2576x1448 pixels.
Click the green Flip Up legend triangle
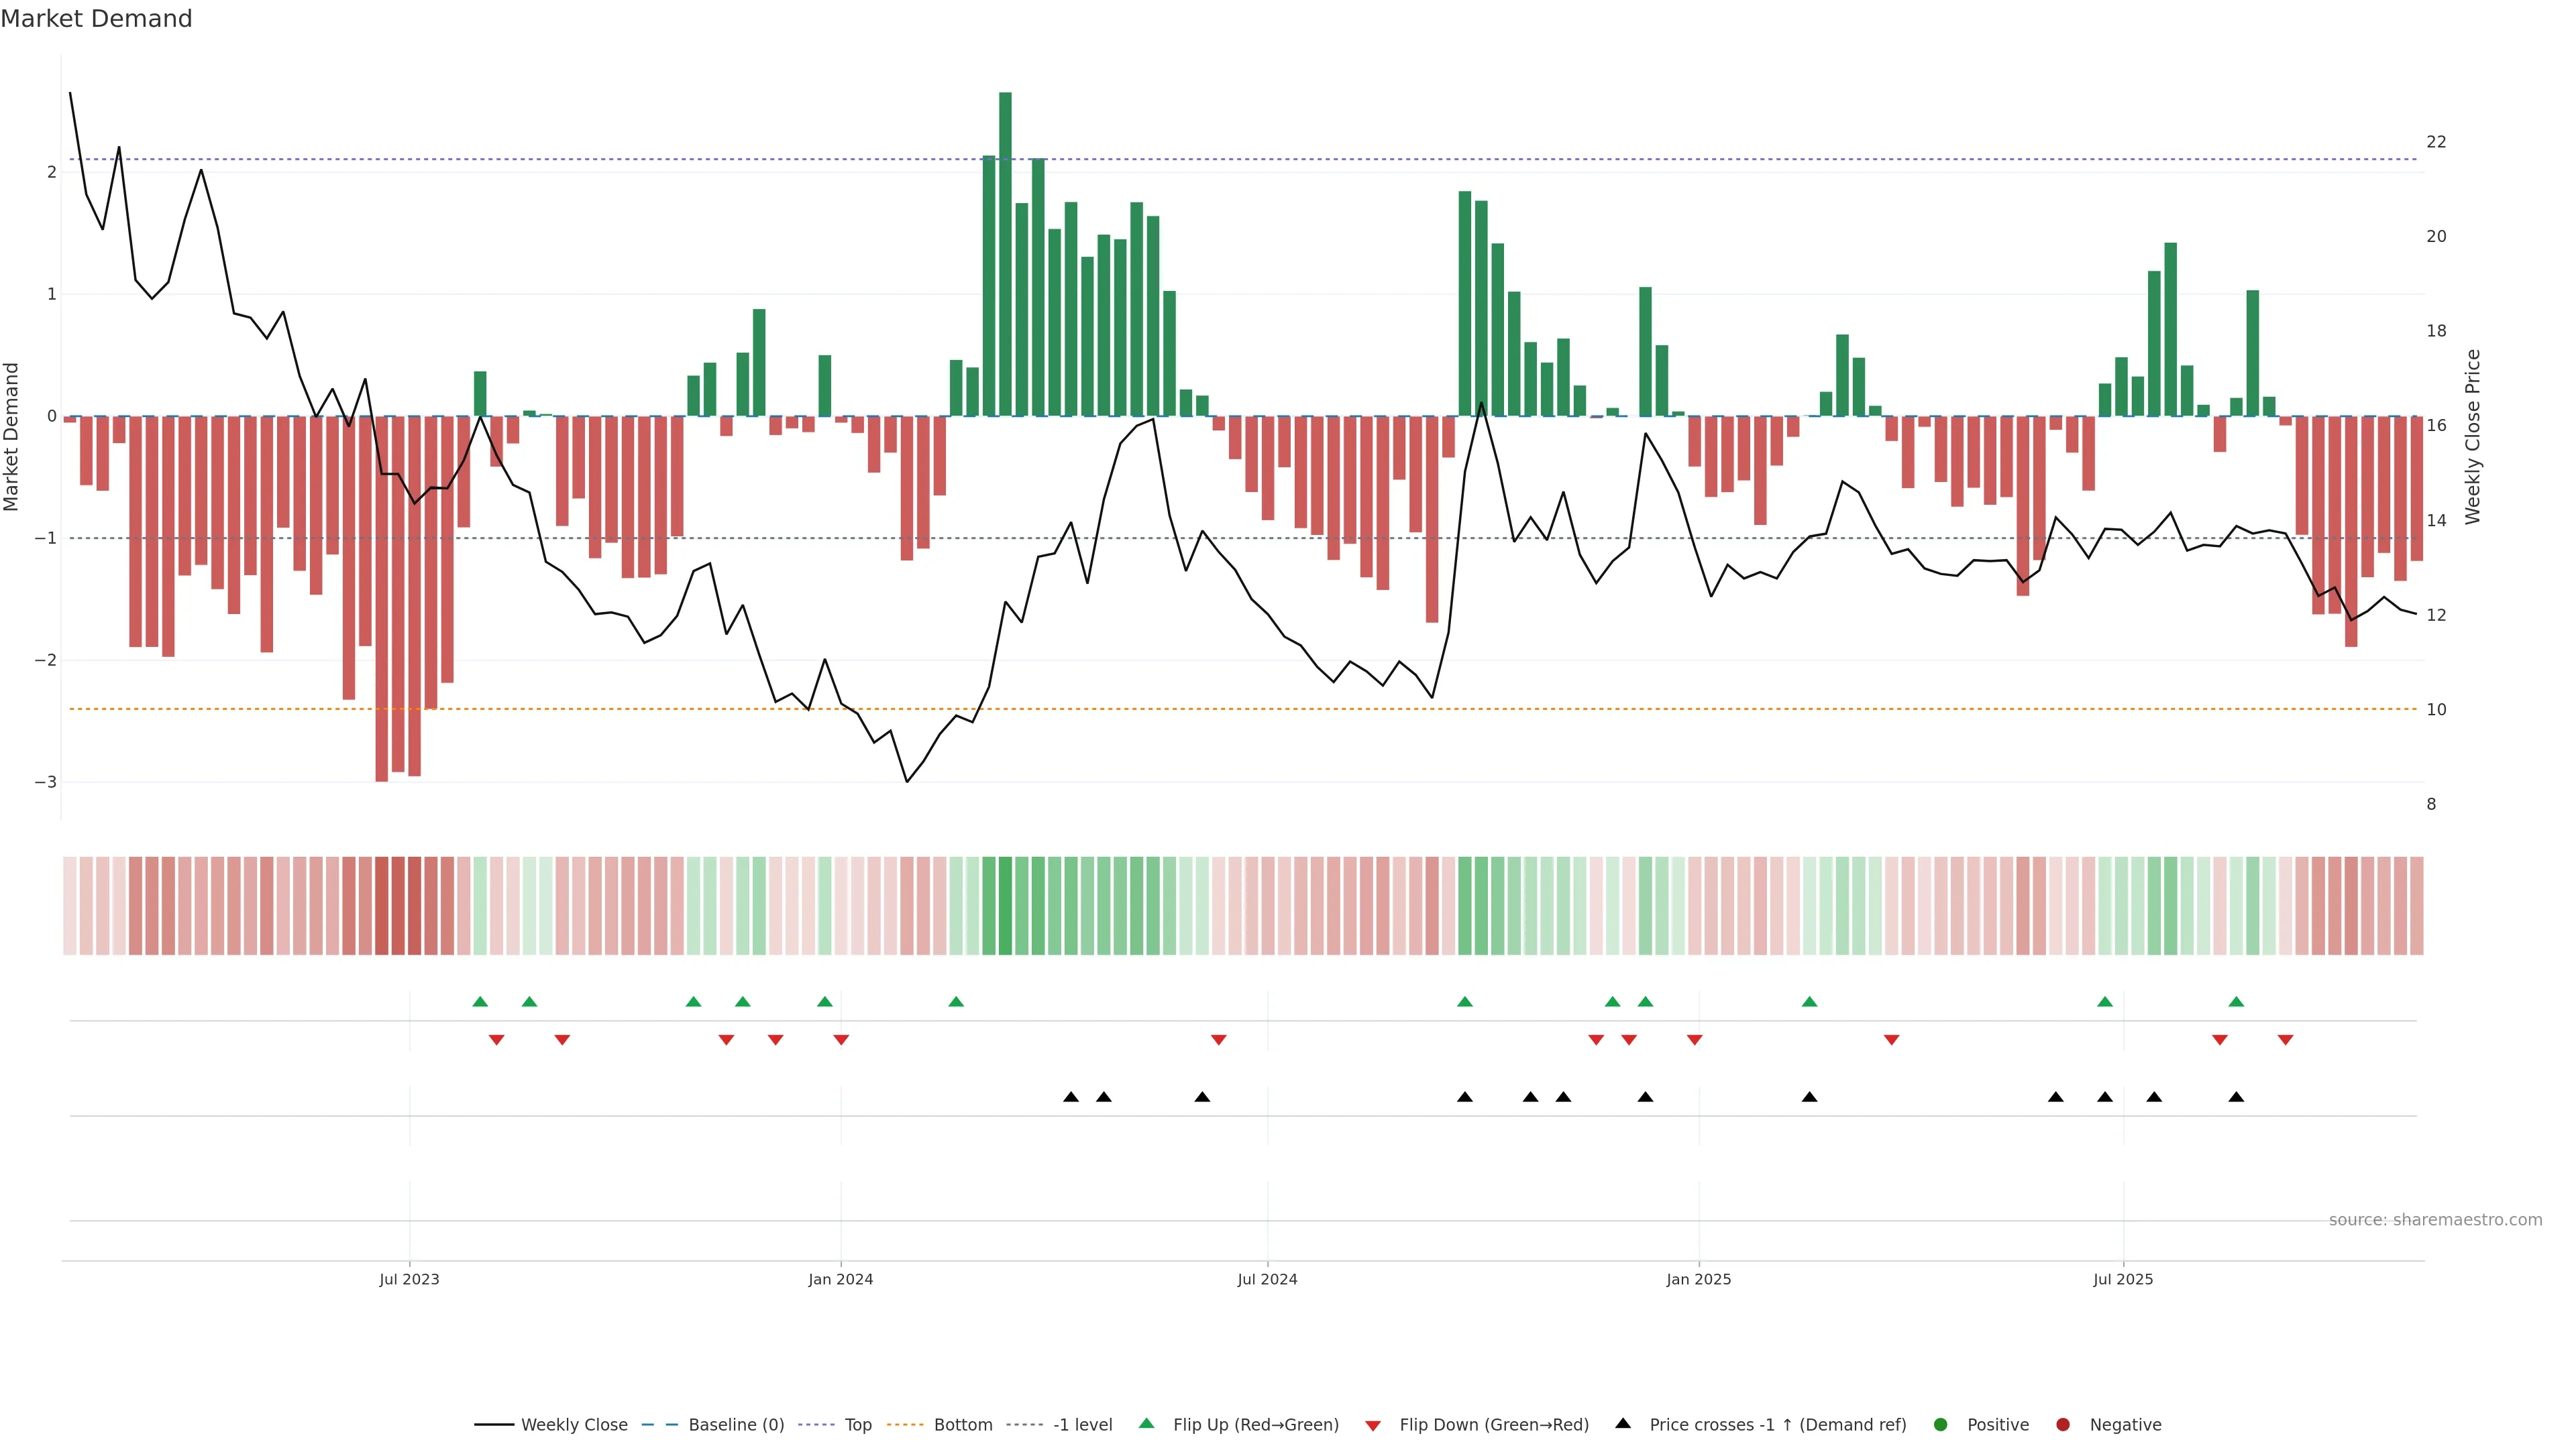1146,1423
